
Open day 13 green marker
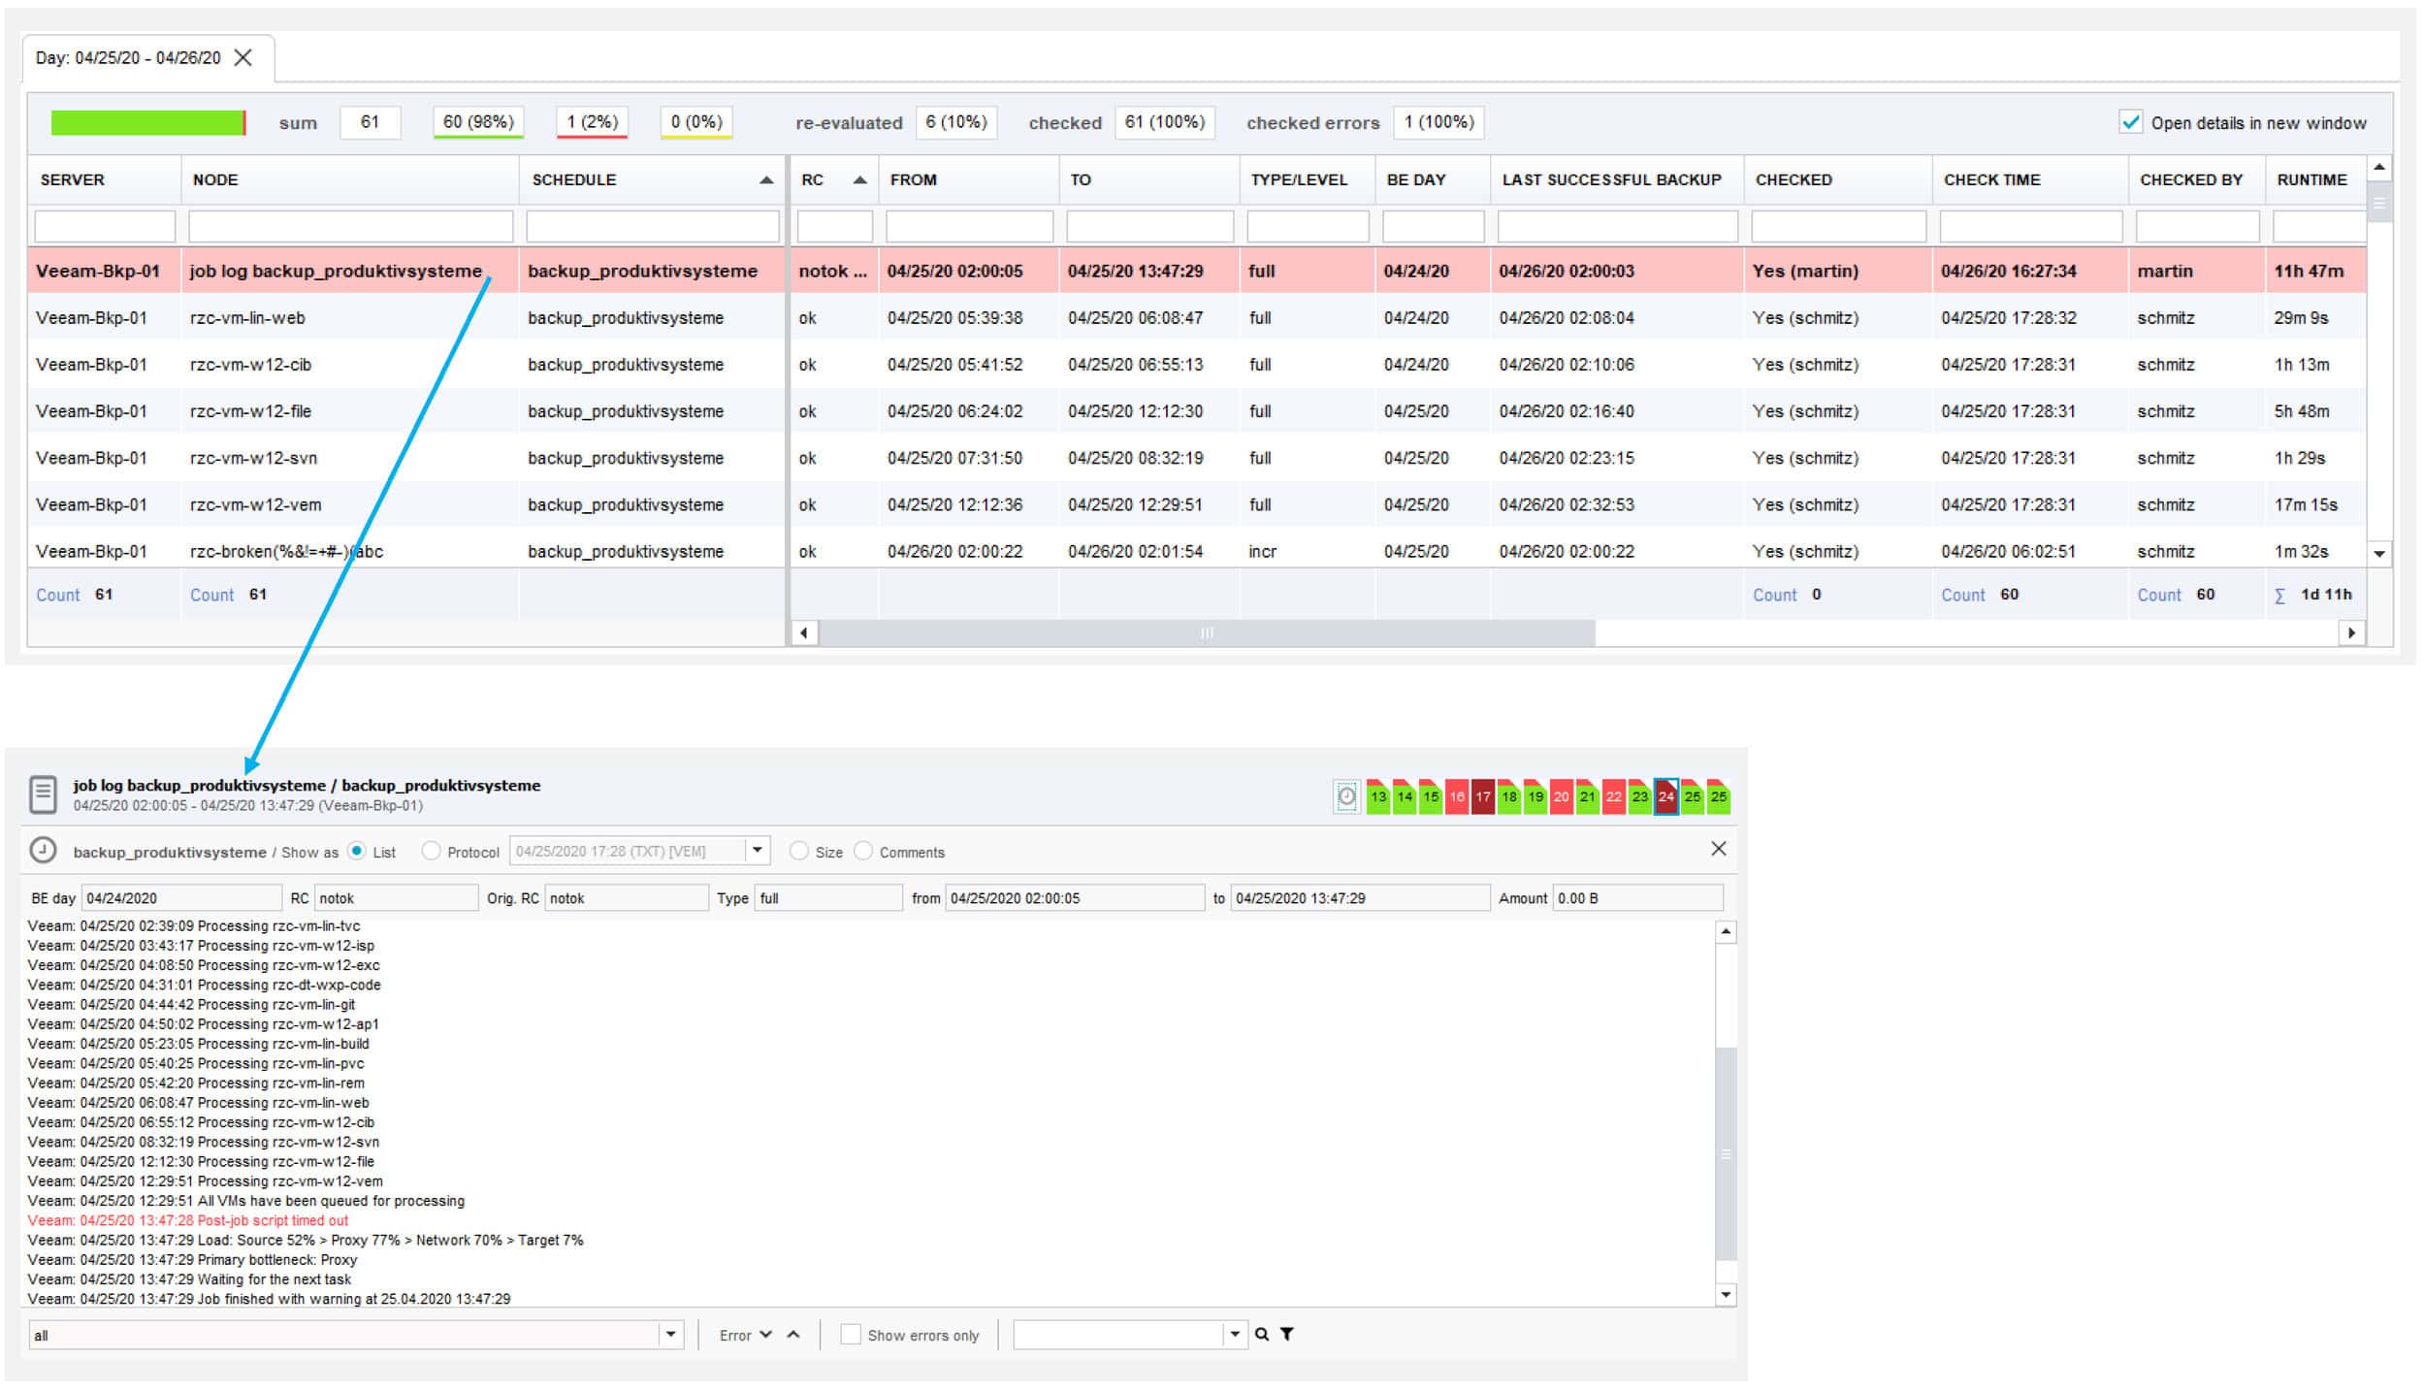pyautogui.click(x=1377, y=796)
